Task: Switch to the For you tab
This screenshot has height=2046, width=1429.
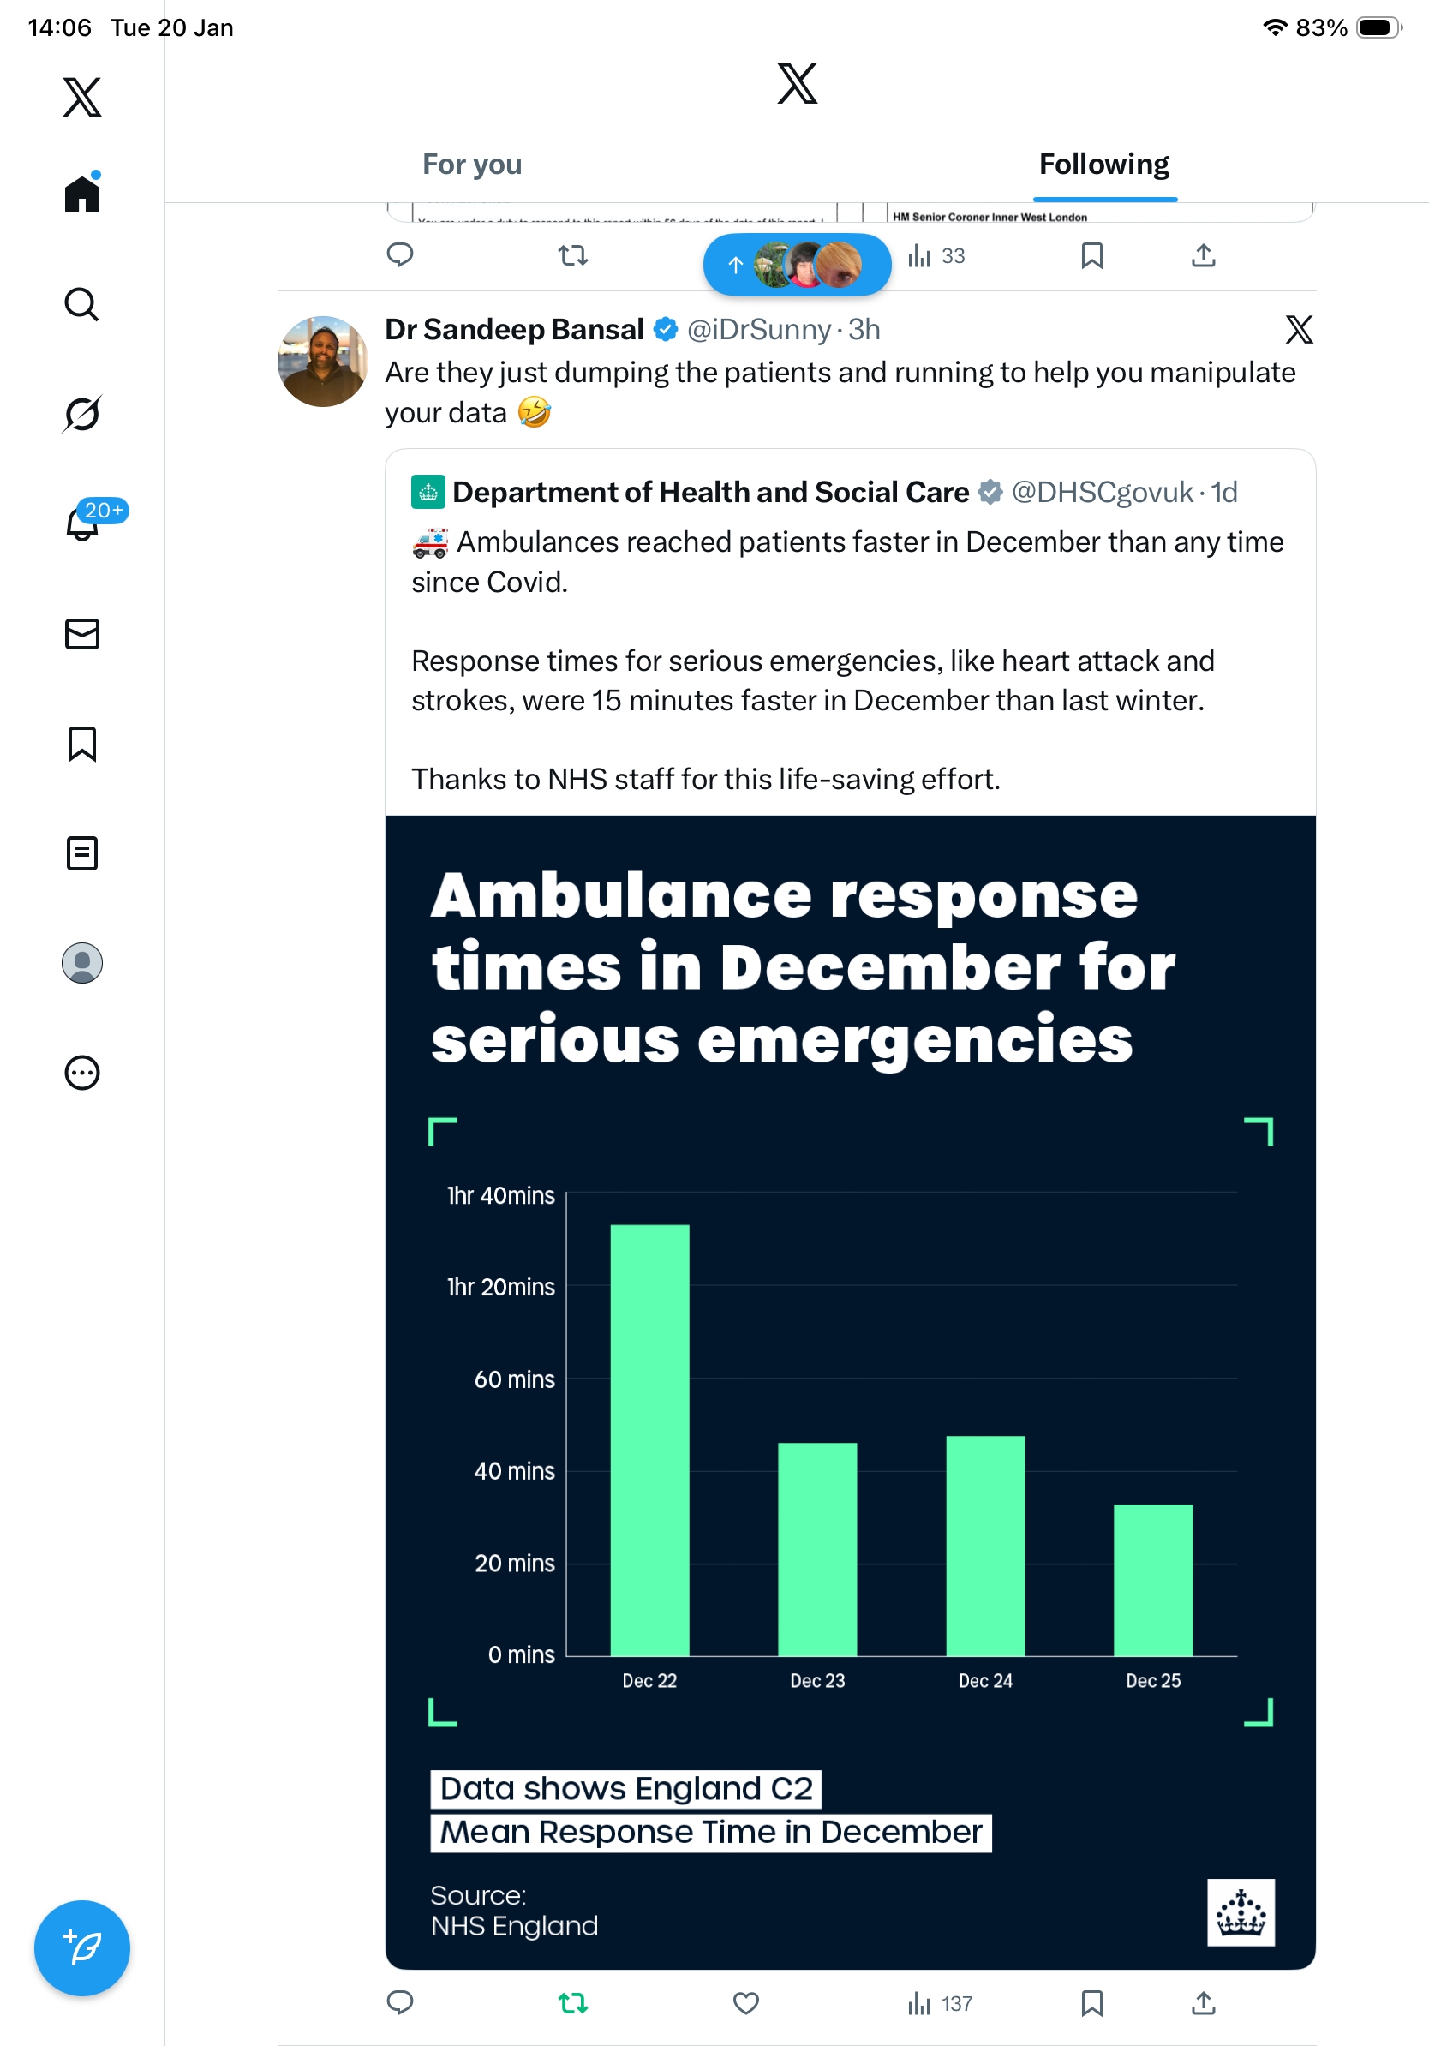Action: [x=472, y=165]
